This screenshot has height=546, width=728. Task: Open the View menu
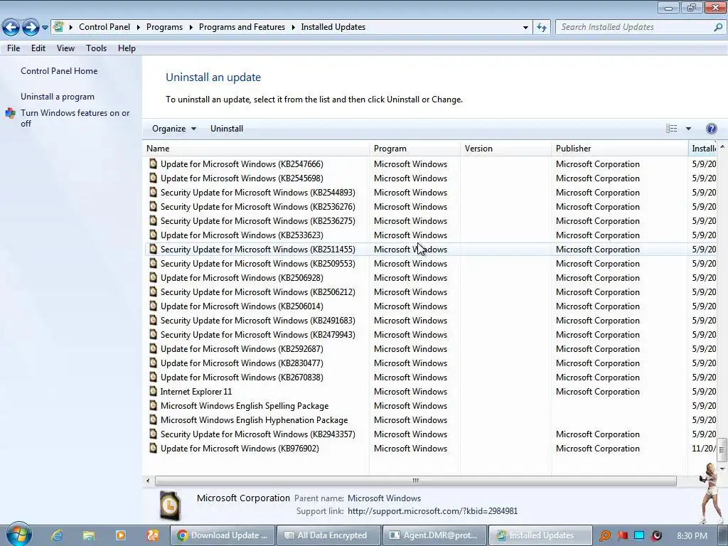[x=65, y=48]
